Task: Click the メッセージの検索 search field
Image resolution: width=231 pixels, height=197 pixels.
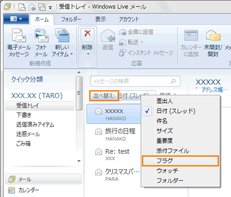Action: click(135, 81)
